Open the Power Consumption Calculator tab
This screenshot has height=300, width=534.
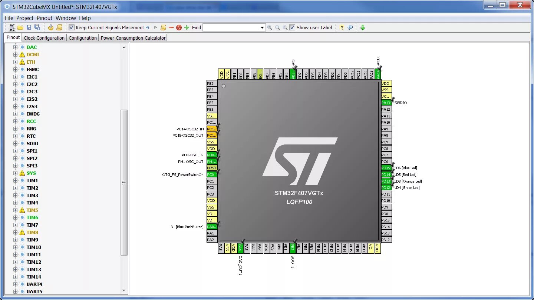(133, 38)
